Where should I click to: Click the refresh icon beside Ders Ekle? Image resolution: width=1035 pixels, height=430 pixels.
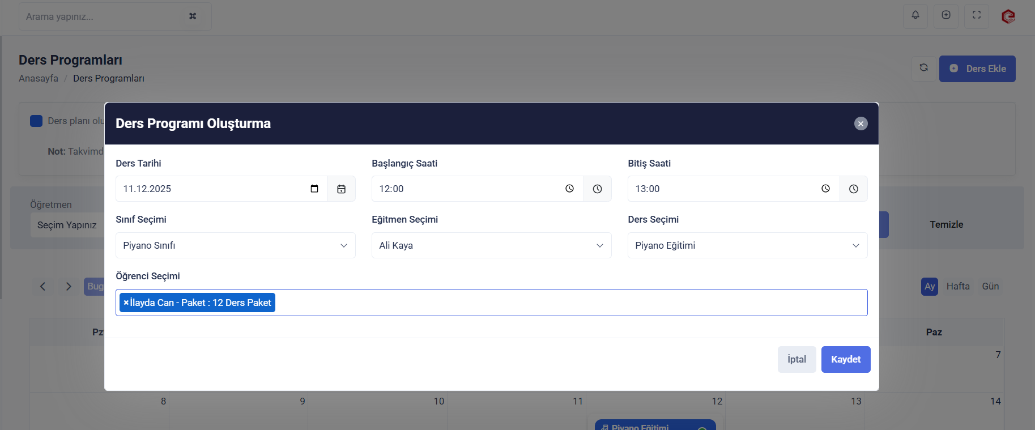[923, 68]
